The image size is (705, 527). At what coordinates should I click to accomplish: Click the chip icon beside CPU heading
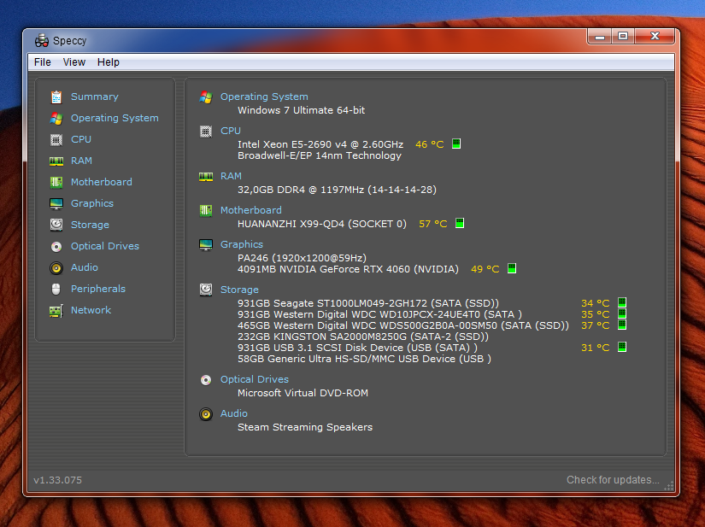[206, 132]
